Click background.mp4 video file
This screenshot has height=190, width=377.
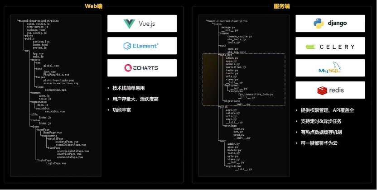coord(56,90)
